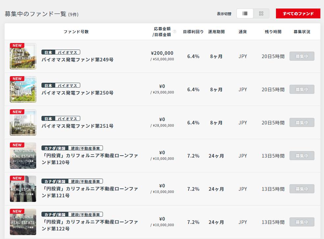The image size is (324, 239).
Task: Click 日本 tag on fund 249号
Action: pyautogui.click(x=48, y=53)
